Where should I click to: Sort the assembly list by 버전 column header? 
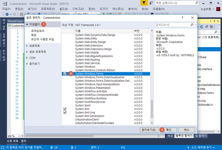141,31
